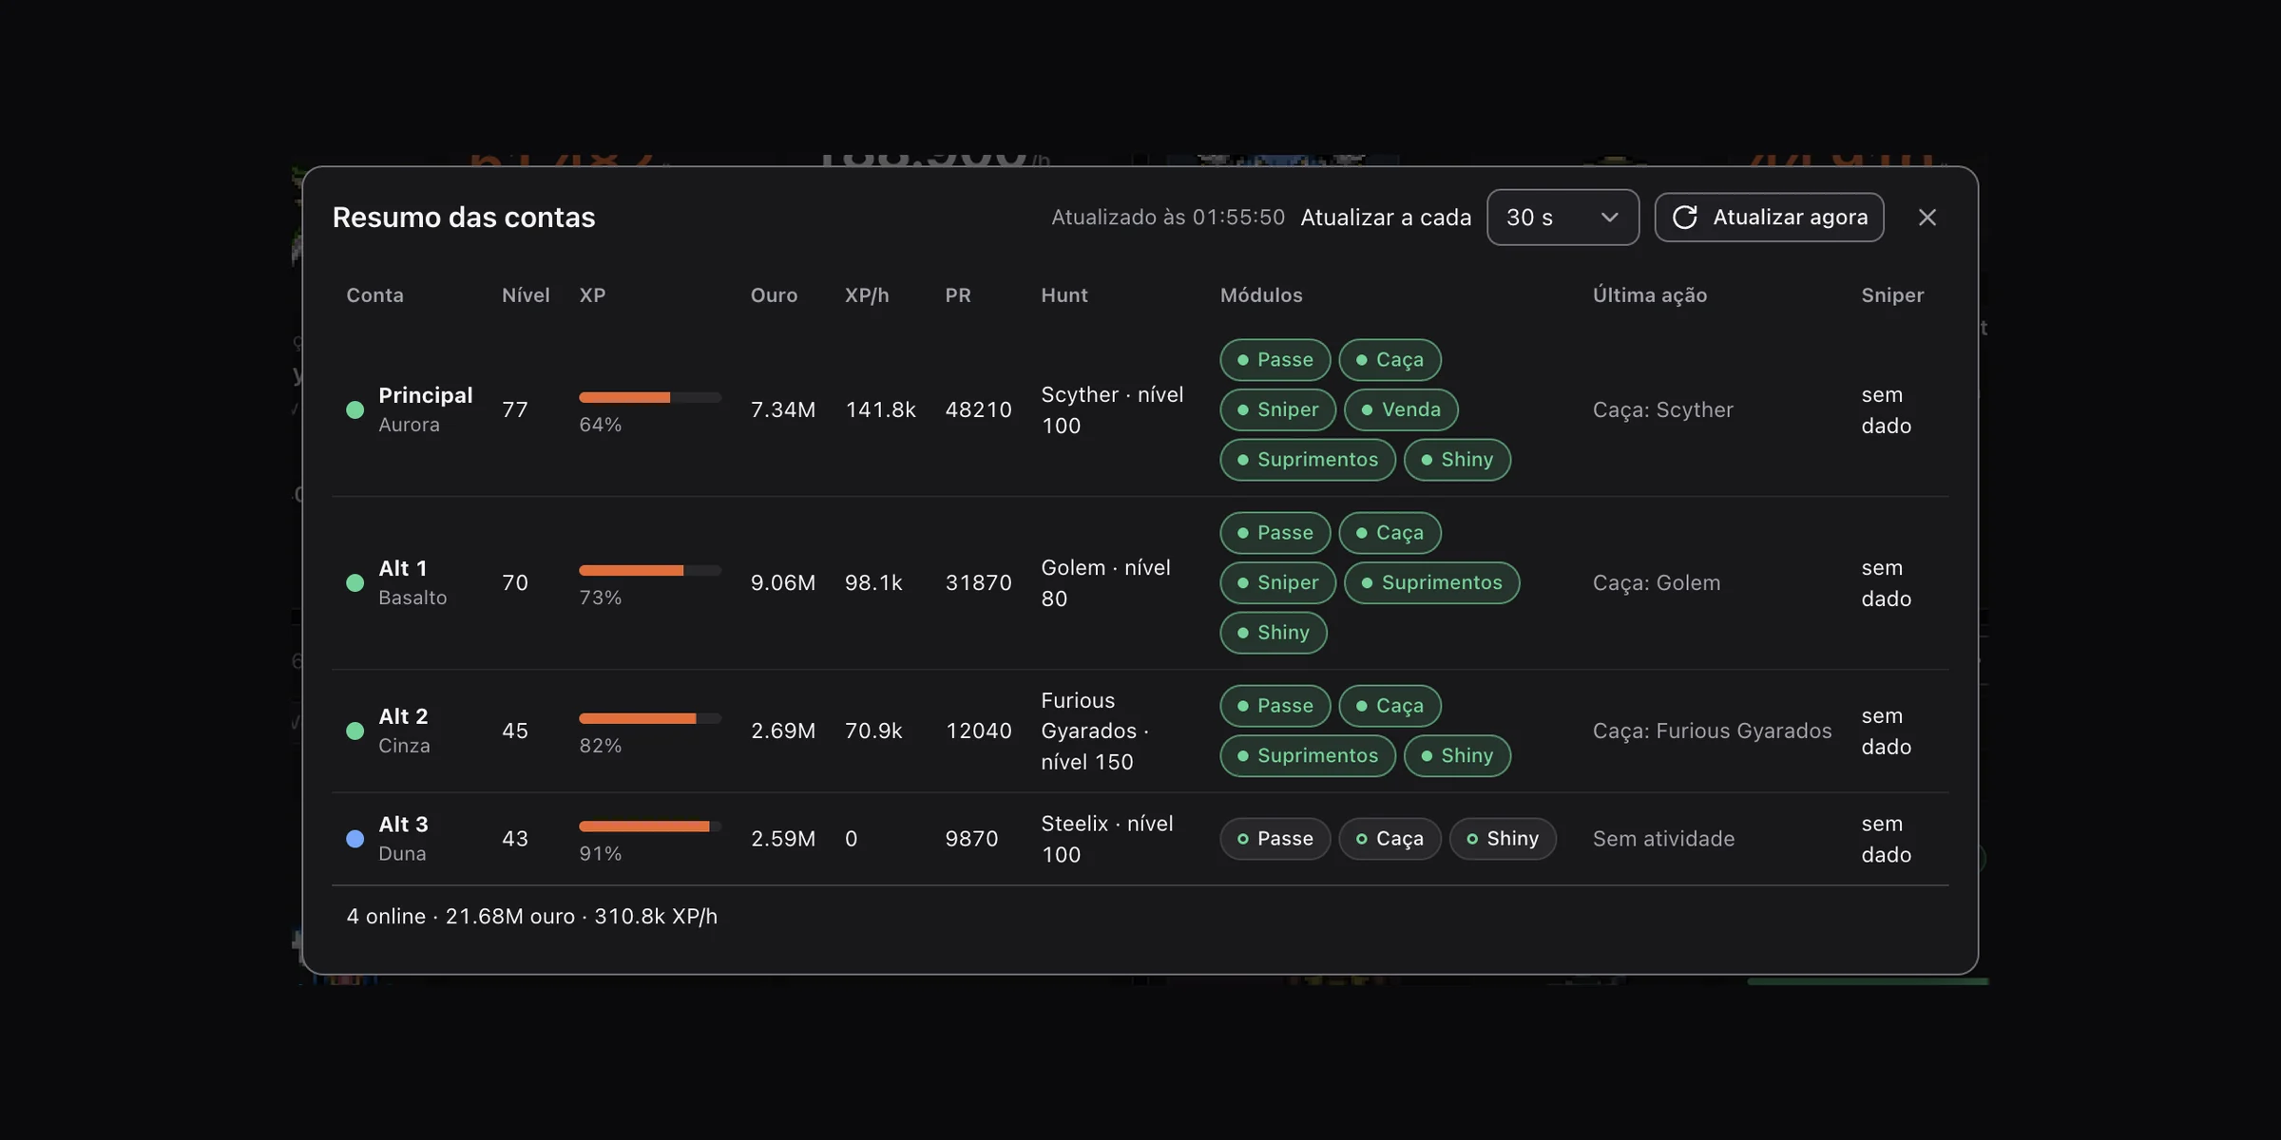Click the Ouro column header
Image resolution: width=2281 pixels, height=1140 pixels.
pyautogui.click(x=774, y=295)
